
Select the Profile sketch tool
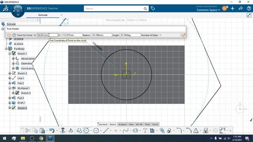pos(79,131)
